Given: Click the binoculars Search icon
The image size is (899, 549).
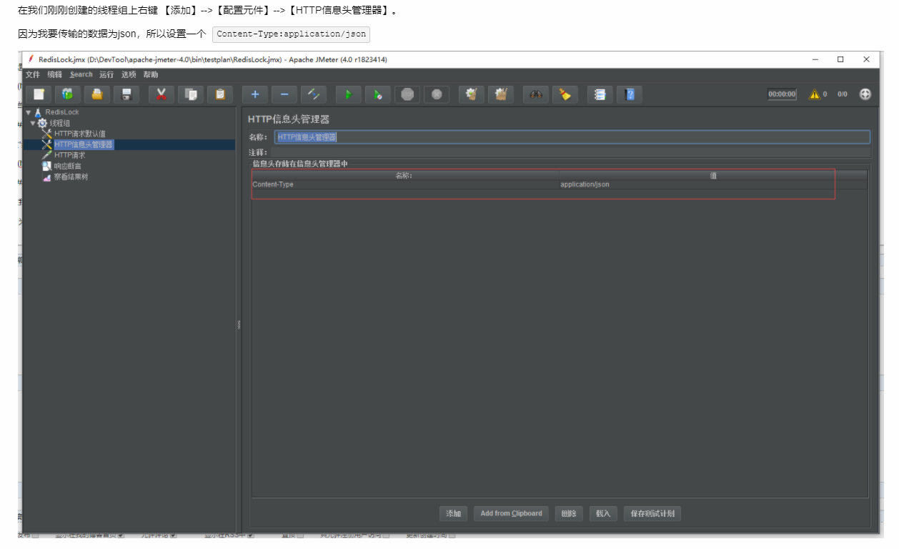Looking at the screenshot, I should 536,94.
